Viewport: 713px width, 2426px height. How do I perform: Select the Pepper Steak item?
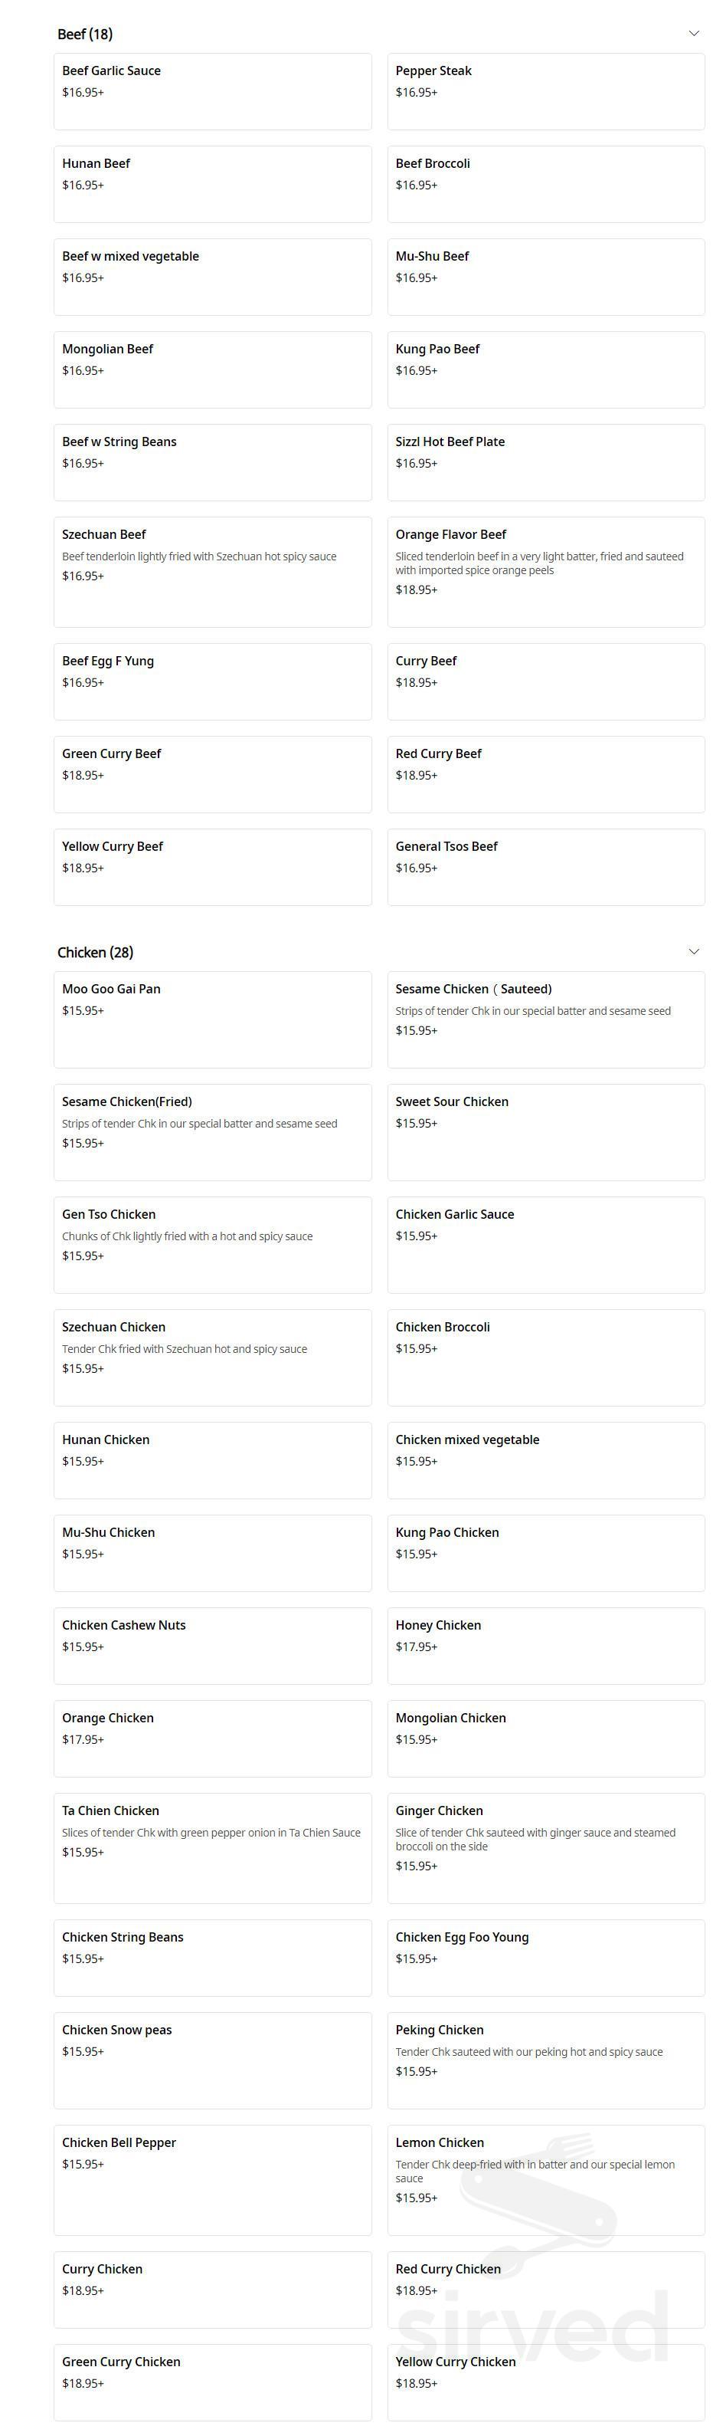(545, 91)
